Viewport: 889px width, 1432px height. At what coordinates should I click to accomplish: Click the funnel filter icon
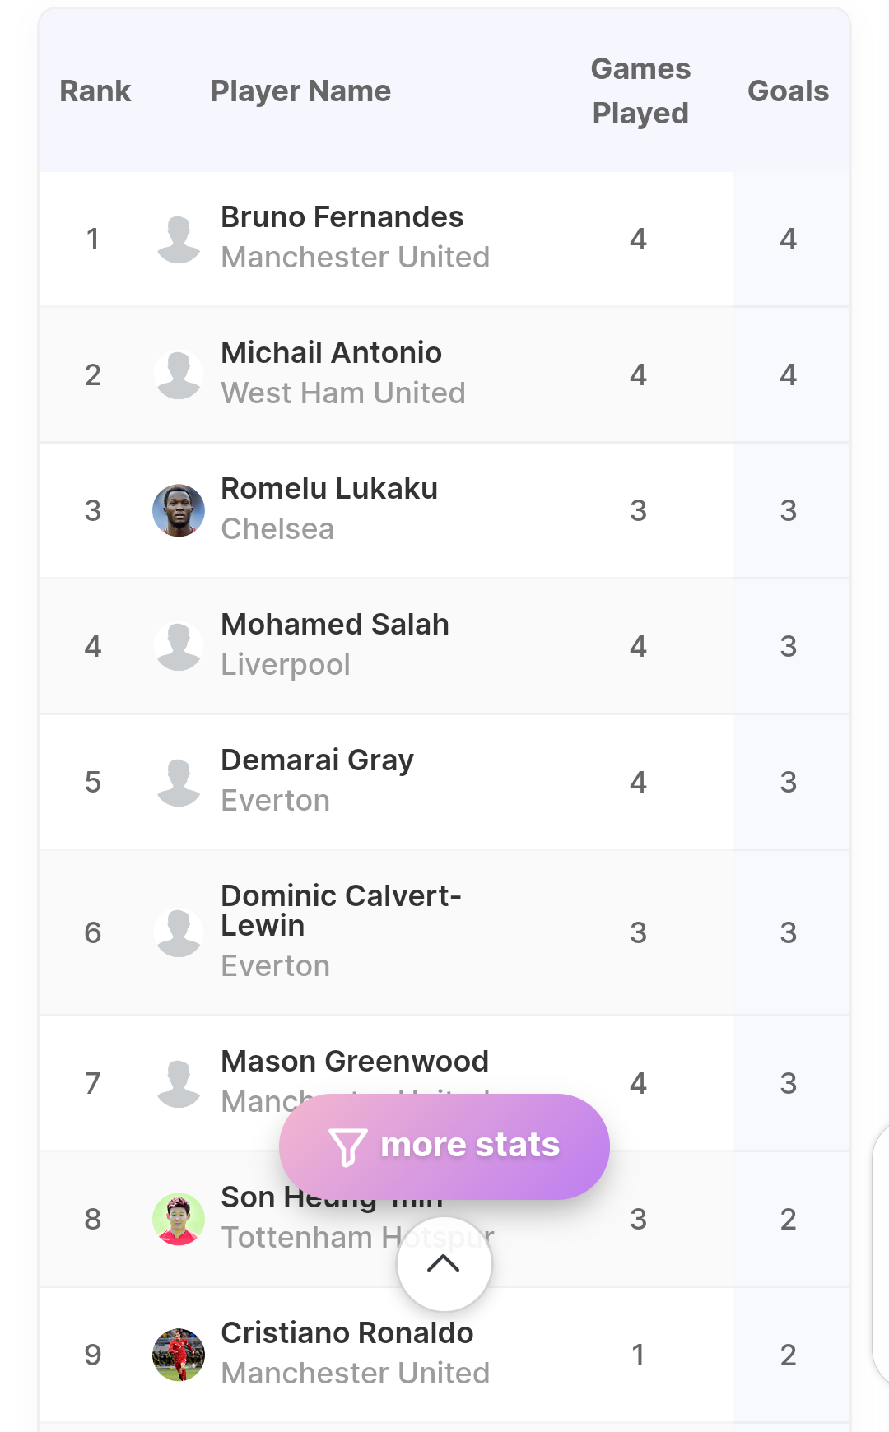tap(347, 1146)
